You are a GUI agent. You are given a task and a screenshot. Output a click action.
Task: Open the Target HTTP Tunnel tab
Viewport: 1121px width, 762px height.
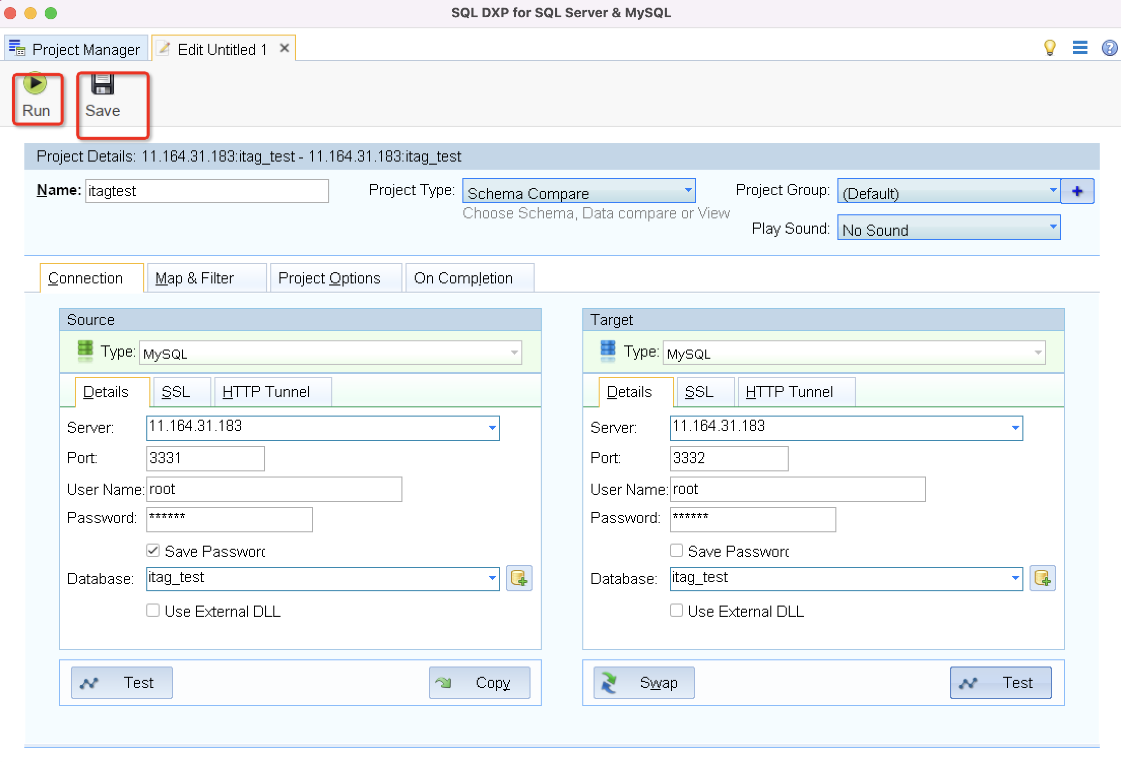pos(789,392)
